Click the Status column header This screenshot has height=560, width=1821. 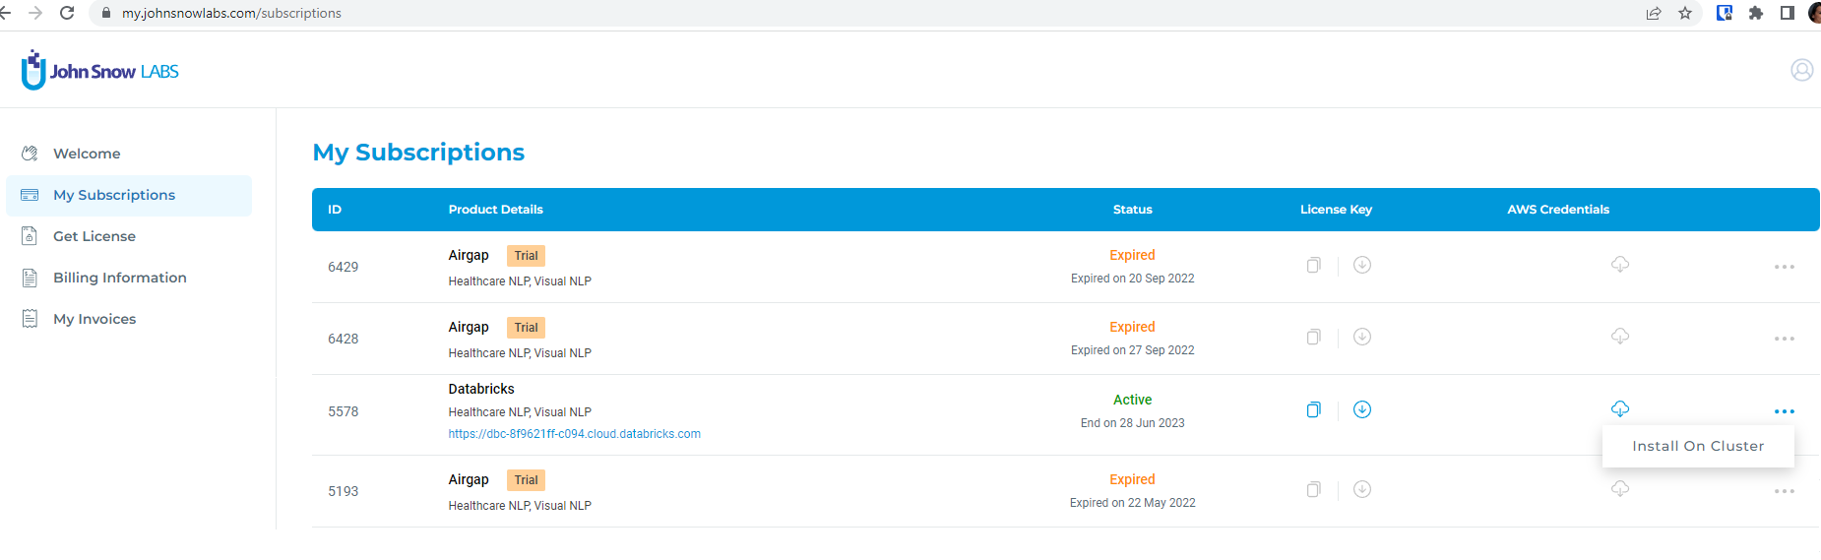[x=1133, y=210]
